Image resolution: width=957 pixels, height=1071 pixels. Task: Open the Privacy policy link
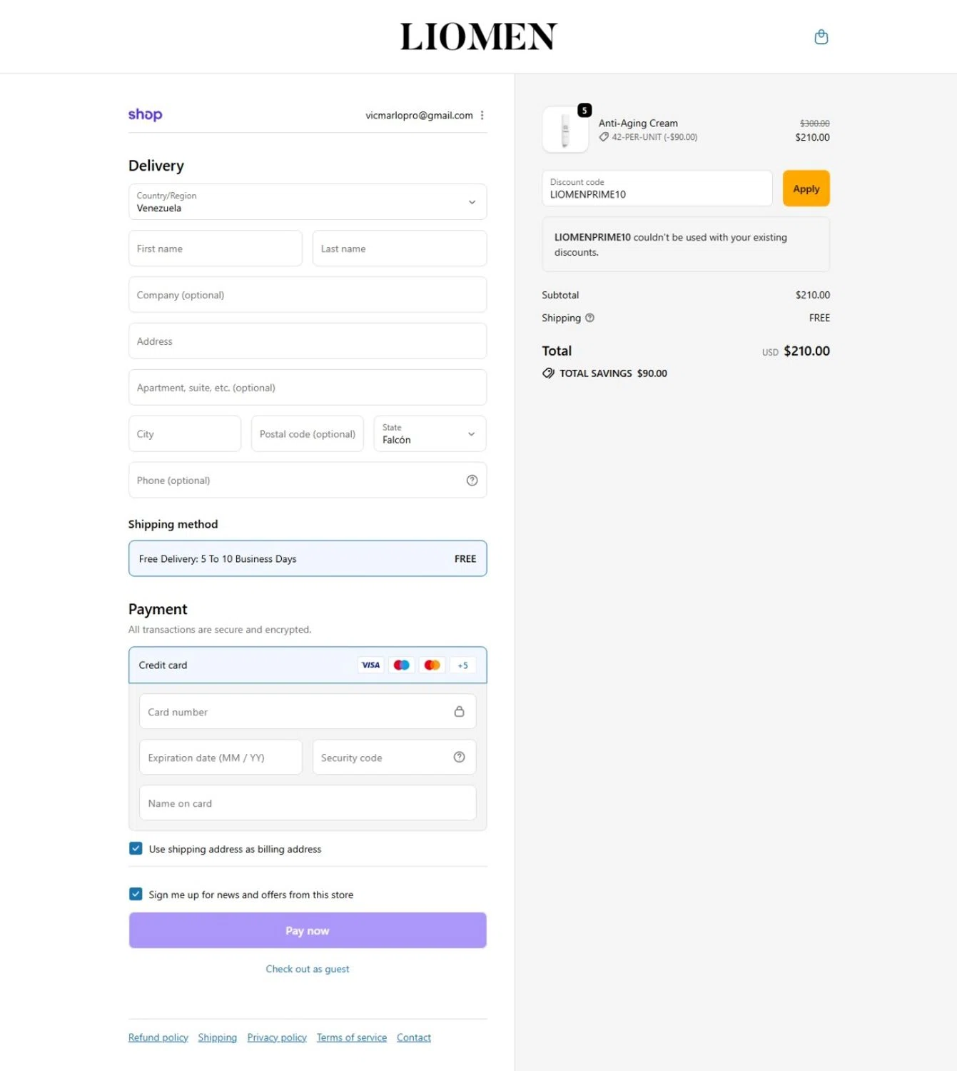[x=277, y=1037]
